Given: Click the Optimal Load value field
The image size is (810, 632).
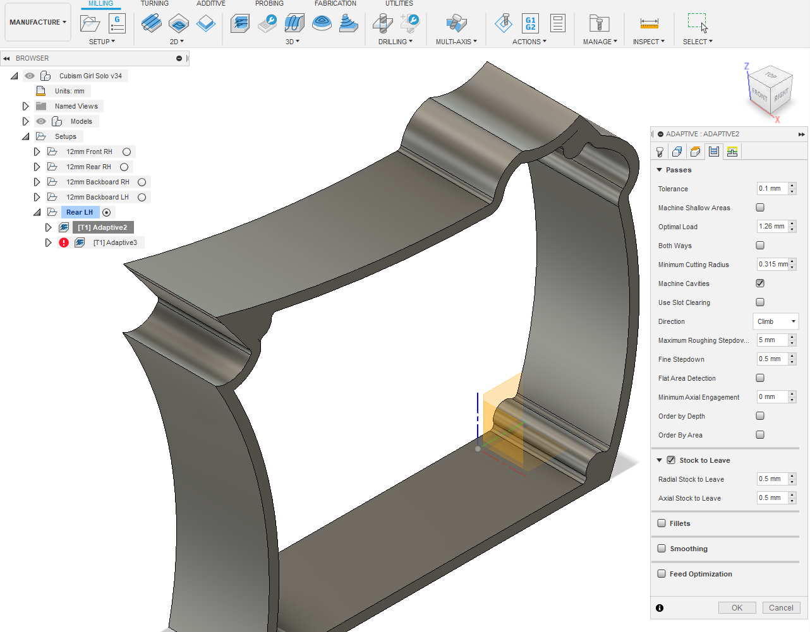Looking at the screenshot, I should (x=772, y=226).
